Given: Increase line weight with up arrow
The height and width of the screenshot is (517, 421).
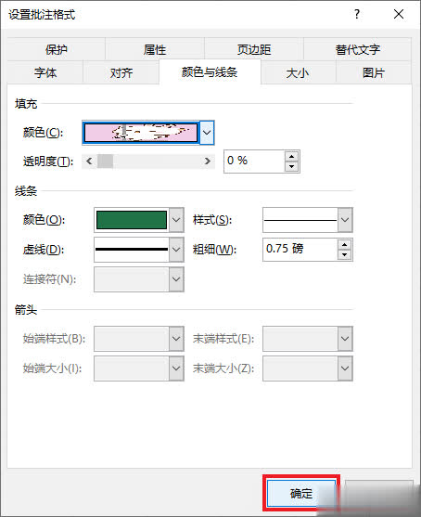Looking at the screenshot, I should [x=345, y=245].
